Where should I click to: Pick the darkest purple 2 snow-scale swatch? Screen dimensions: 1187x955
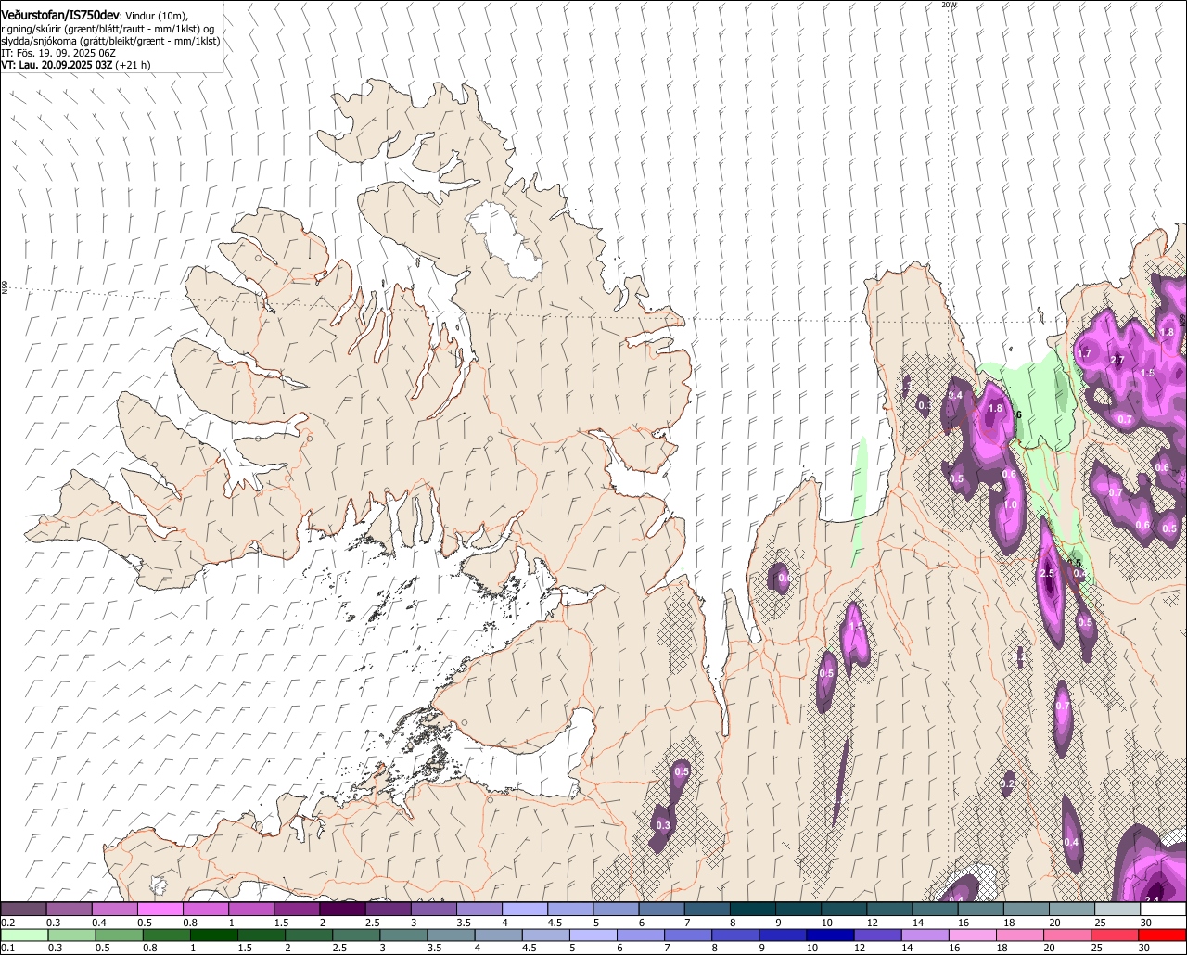pos(342,910)
